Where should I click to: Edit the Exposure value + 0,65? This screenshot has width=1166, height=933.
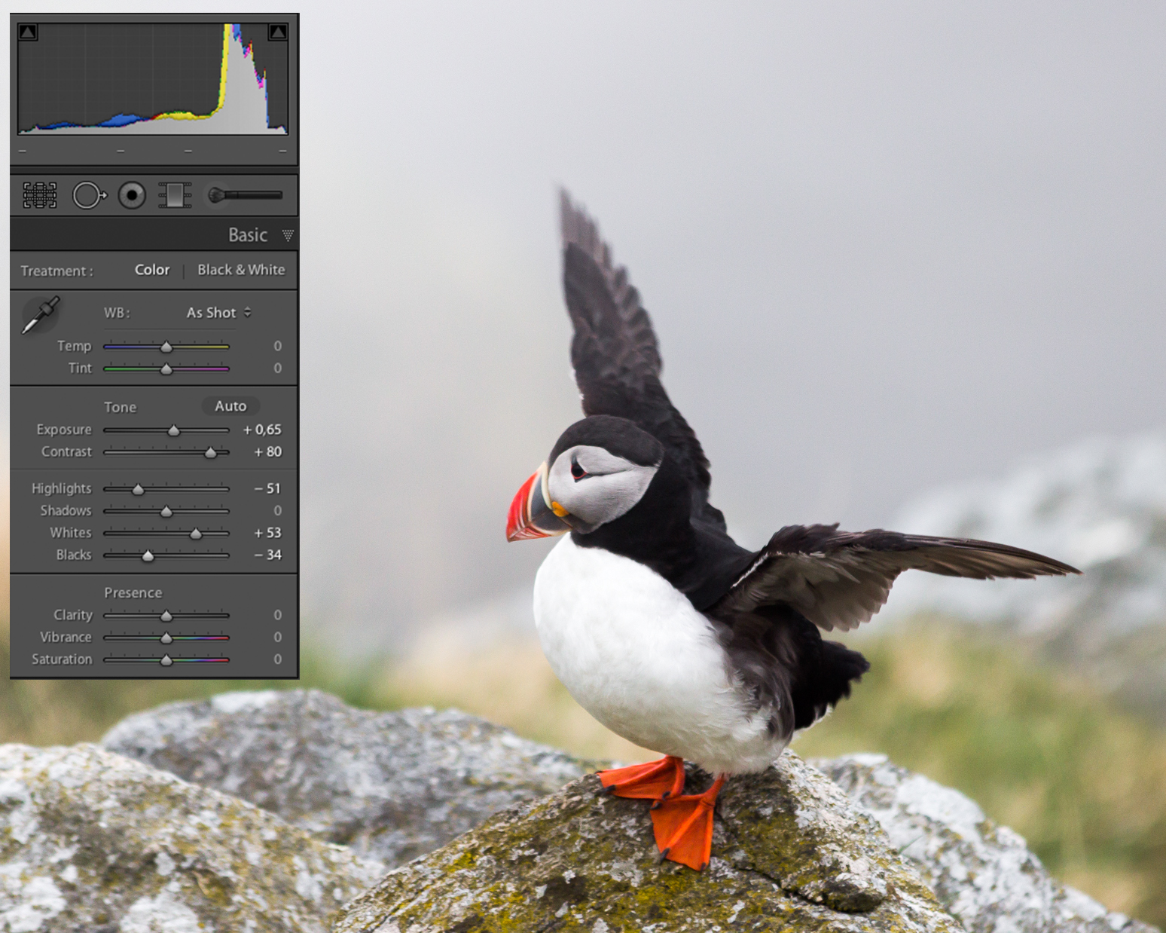(262, 430)
